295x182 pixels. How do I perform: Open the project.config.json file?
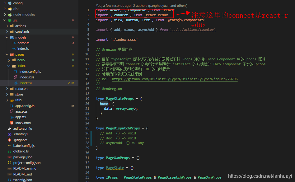click(x=27, y=163)
